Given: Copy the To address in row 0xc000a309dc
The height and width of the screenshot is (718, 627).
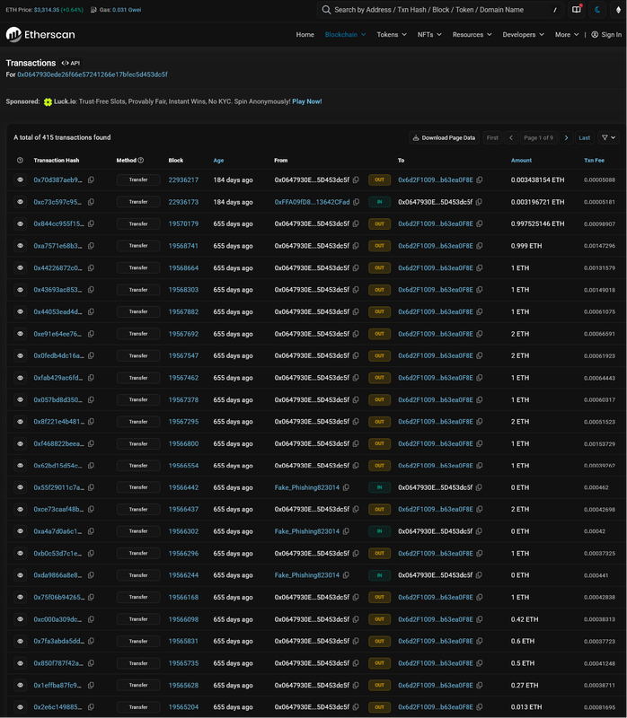Looking at the screenshot, I should coord(480,619).
